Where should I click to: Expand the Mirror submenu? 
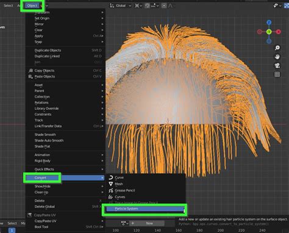(65, 24)
